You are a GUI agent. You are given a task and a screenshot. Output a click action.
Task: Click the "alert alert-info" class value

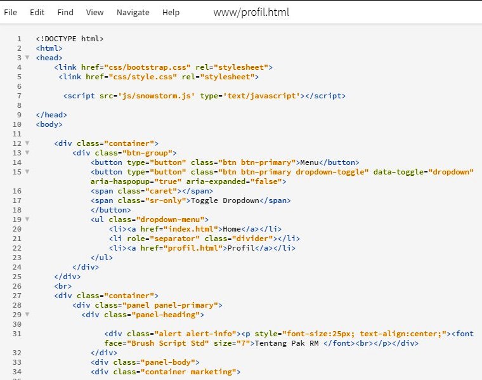point(195,334)
